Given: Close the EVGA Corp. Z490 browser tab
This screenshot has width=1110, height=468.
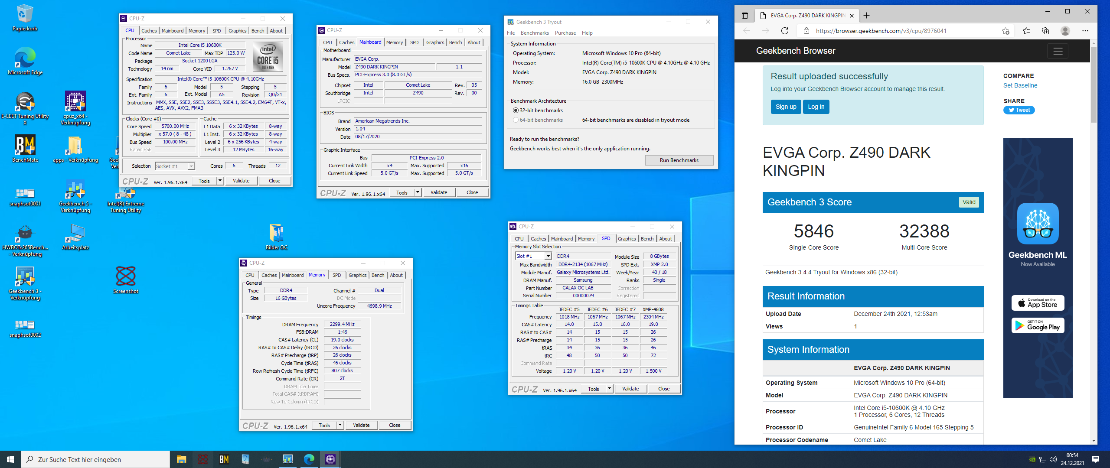Looking at the screenshot, I should [852, 16].
